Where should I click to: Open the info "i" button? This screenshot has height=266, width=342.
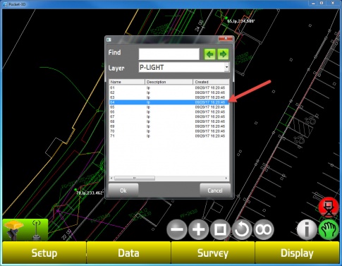[307, 229]
